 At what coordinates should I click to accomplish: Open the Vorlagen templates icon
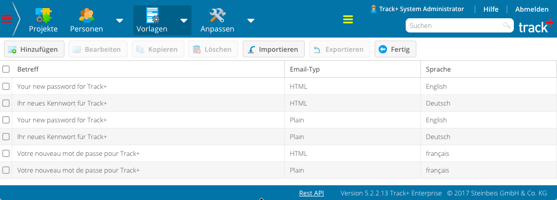(153, 15)
